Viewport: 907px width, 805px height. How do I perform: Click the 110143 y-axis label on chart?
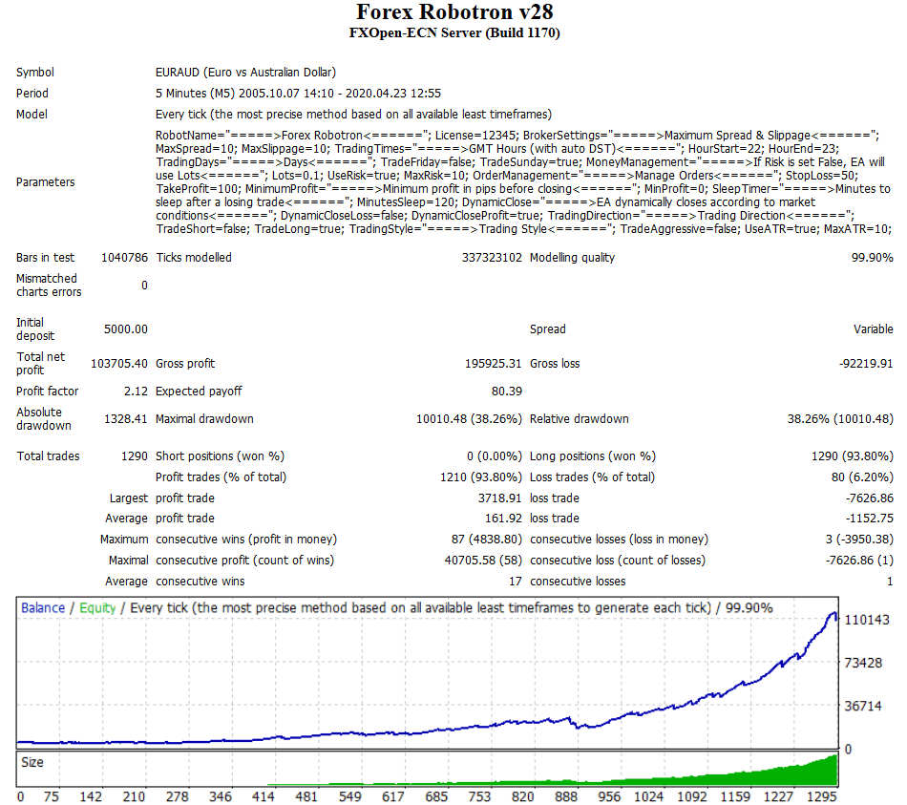pos(867,621)
